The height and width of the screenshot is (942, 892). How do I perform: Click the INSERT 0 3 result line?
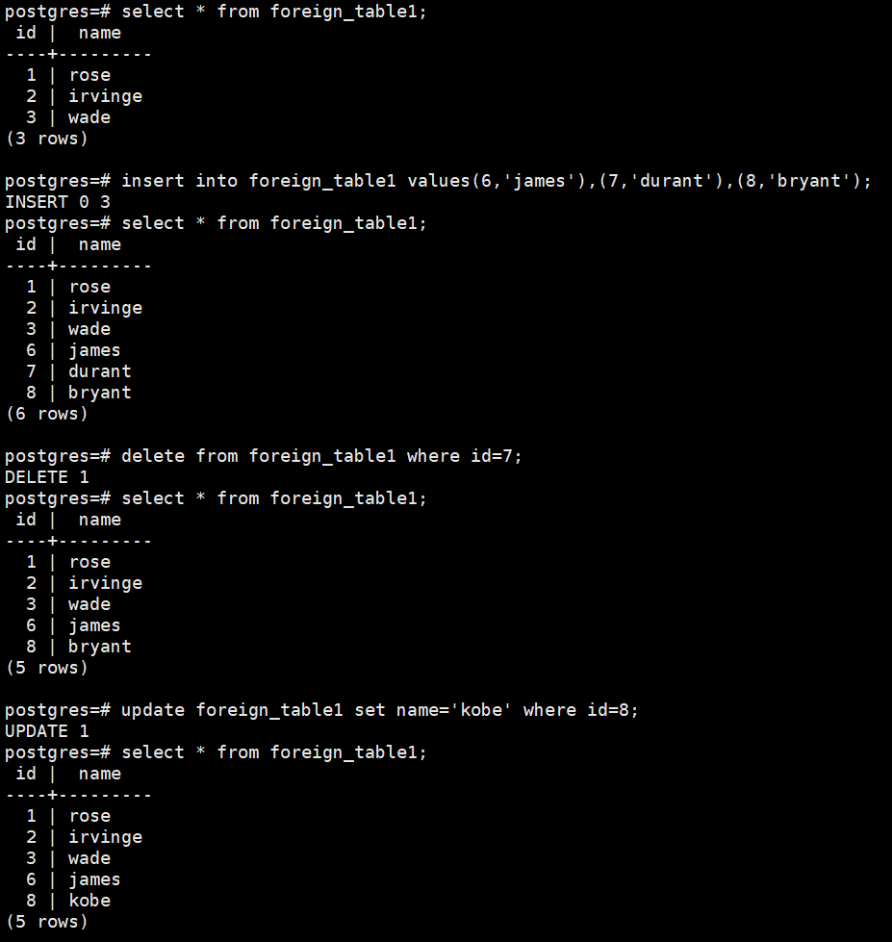pyautogui.click(x=58, y=202)
